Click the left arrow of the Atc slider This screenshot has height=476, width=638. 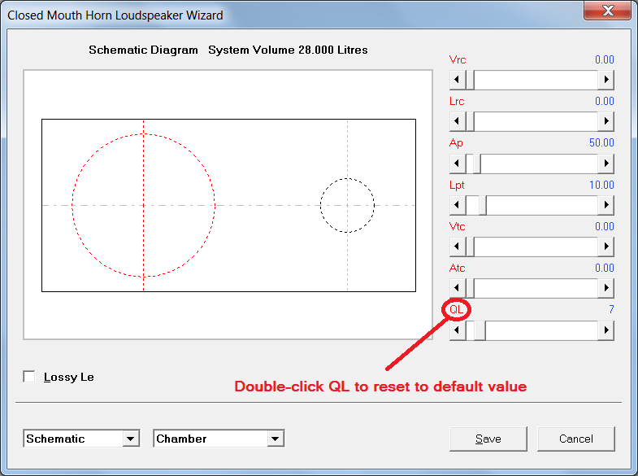click(x=457, y=288)
